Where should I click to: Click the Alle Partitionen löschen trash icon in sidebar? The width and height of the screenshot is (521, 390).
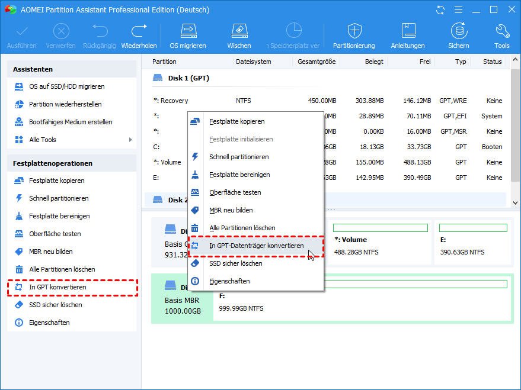[x=19, y=269]
